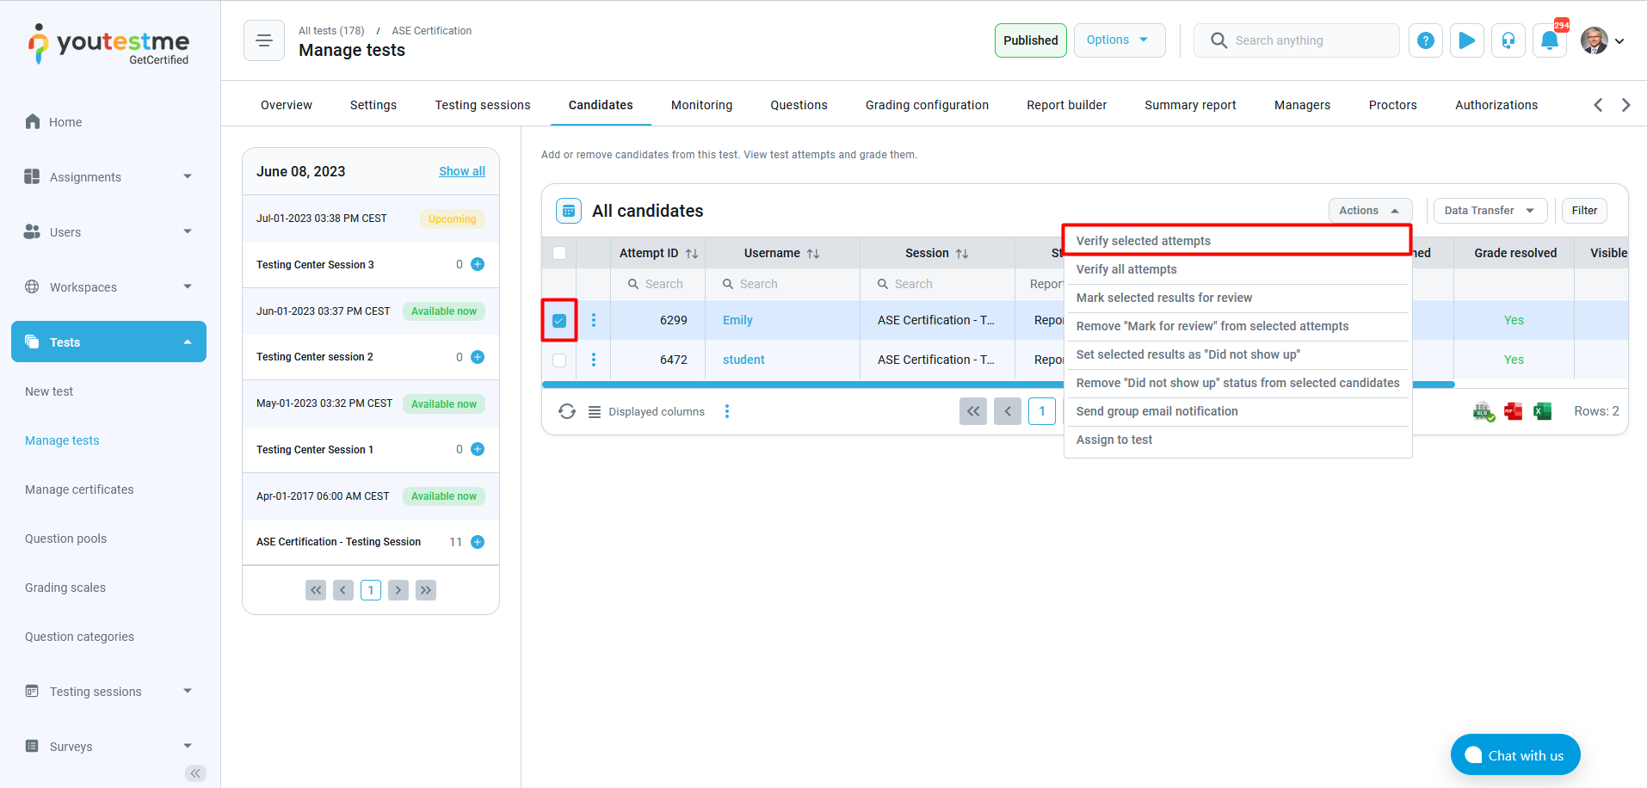
Task: Click the Show all link for sessions
Action: [x=462, y=170]
